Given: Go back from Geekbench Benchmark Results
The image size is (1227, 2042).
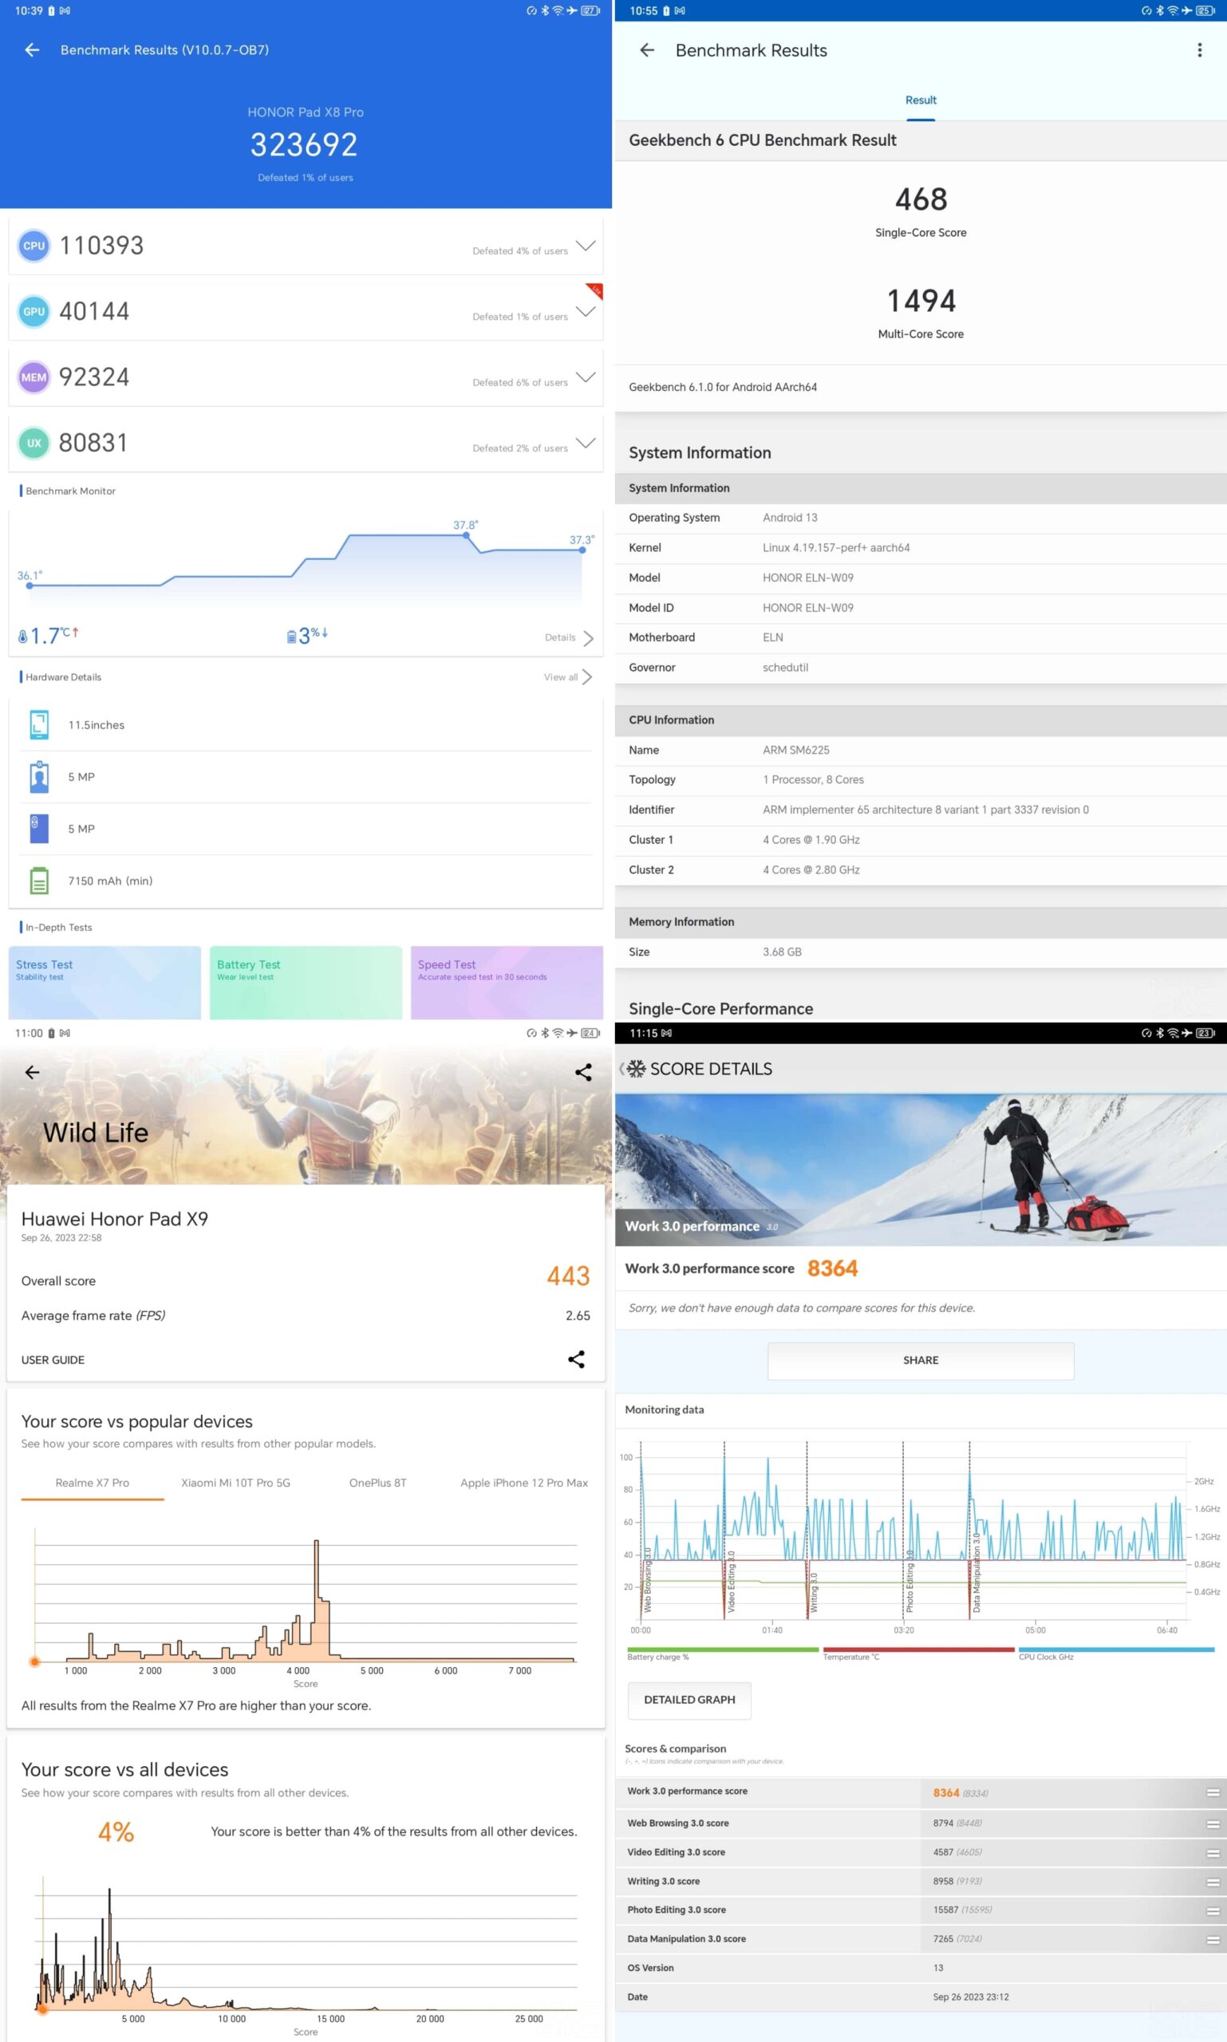Looking at the screenshot, I should pyautogui.click(x=646, y=50).
